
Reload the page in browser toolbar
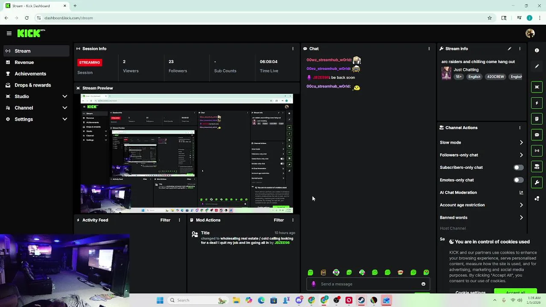coord(26,18)
